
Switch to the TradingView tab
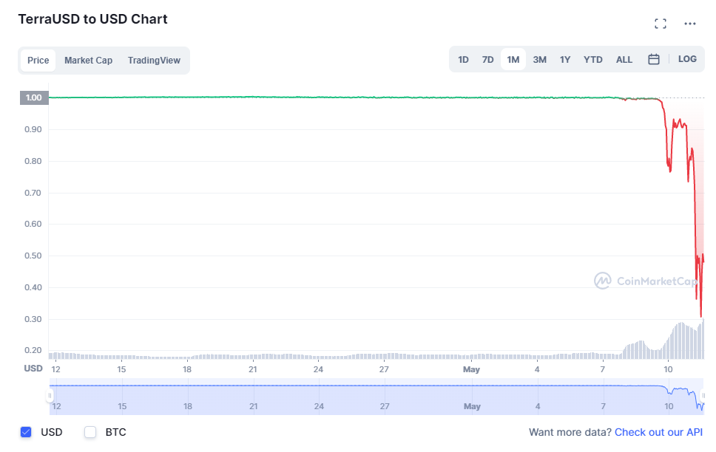pos(154,61)
